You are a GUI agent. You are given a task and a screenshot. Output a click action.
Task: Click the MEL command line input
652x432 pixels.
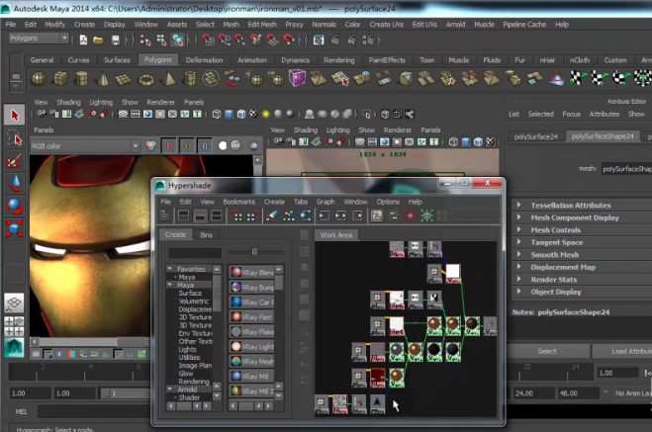tap(95, 411)
